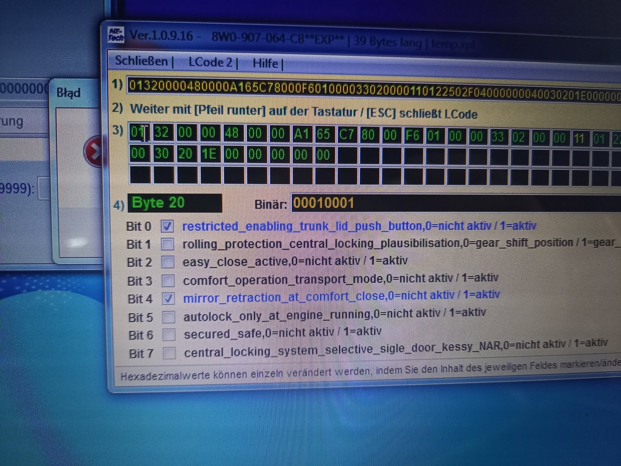Open the Hilfe menu
The height and width of the screenshot is (466, 621).
pyautogui.click(x=265, y=63)
